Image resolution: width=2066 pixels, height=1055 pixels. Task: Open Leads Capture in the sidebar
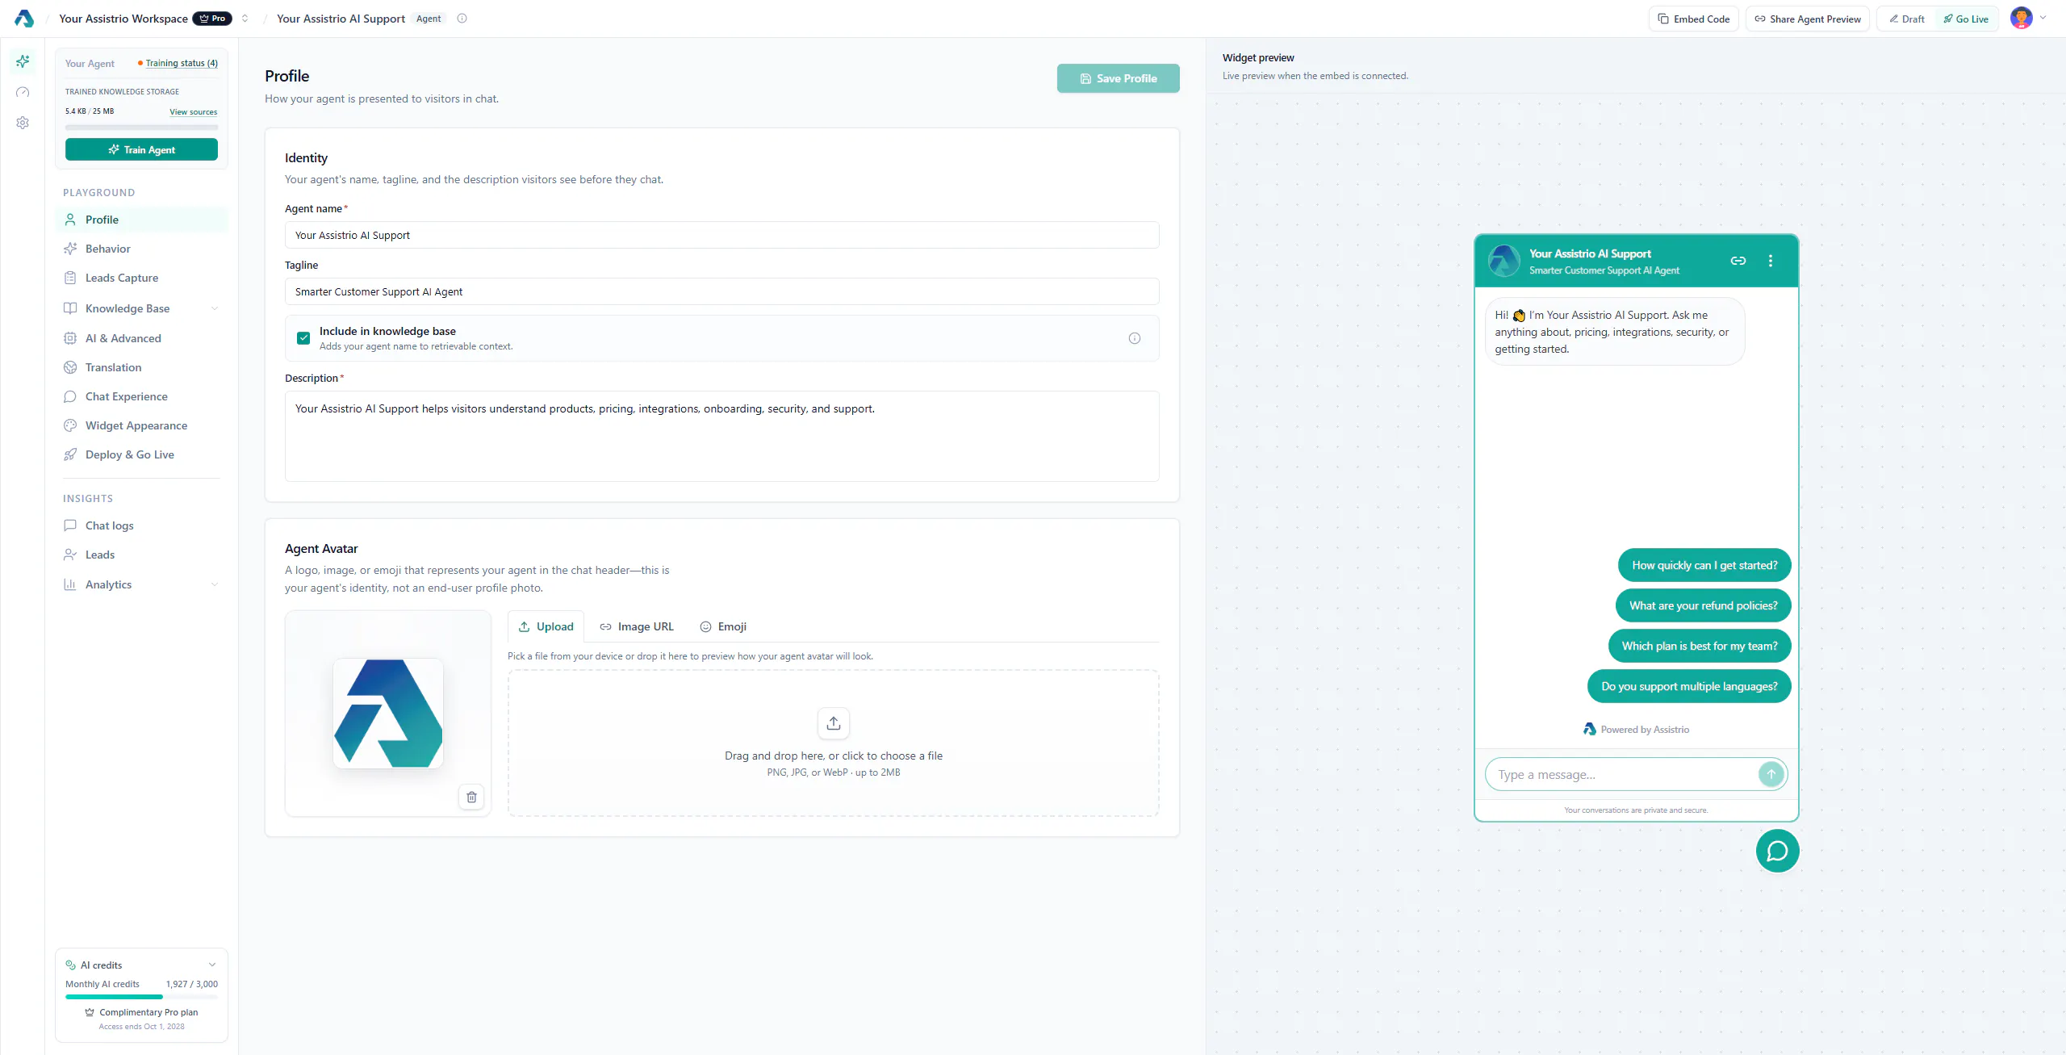pyautogui.click(x=141, y=278)
